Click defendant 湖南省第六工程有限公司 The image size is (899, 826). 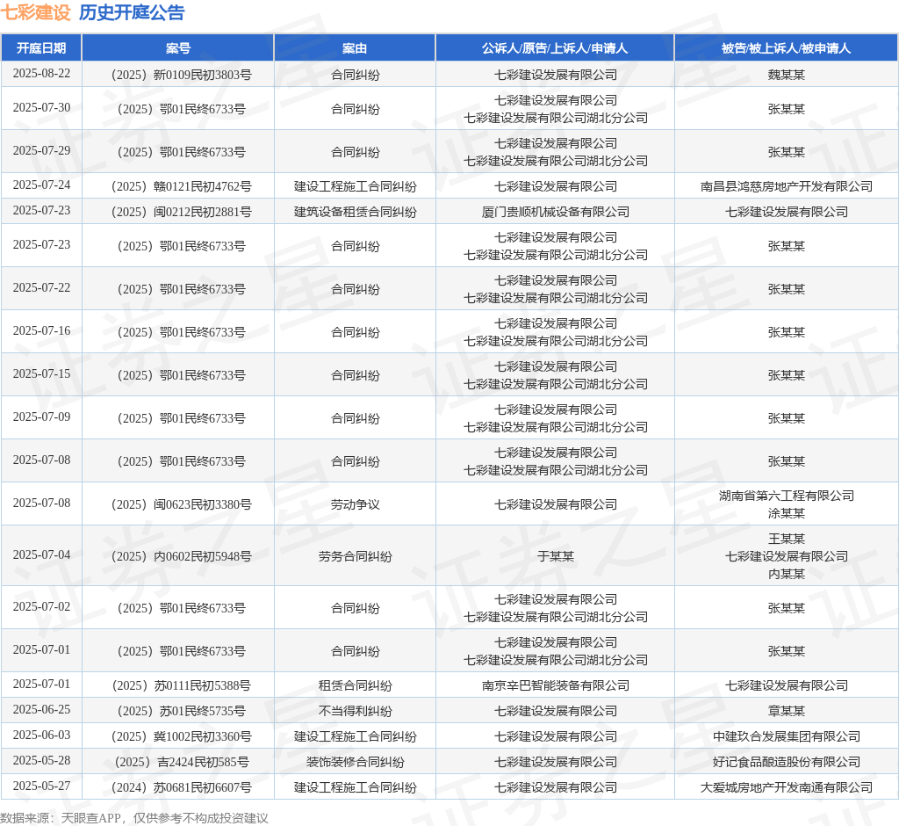786,496
